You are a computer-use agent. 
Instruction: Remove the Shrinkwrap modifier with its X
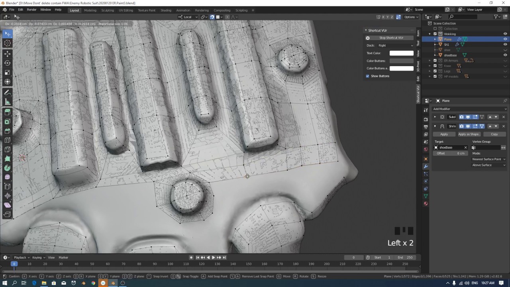(503, 126)
